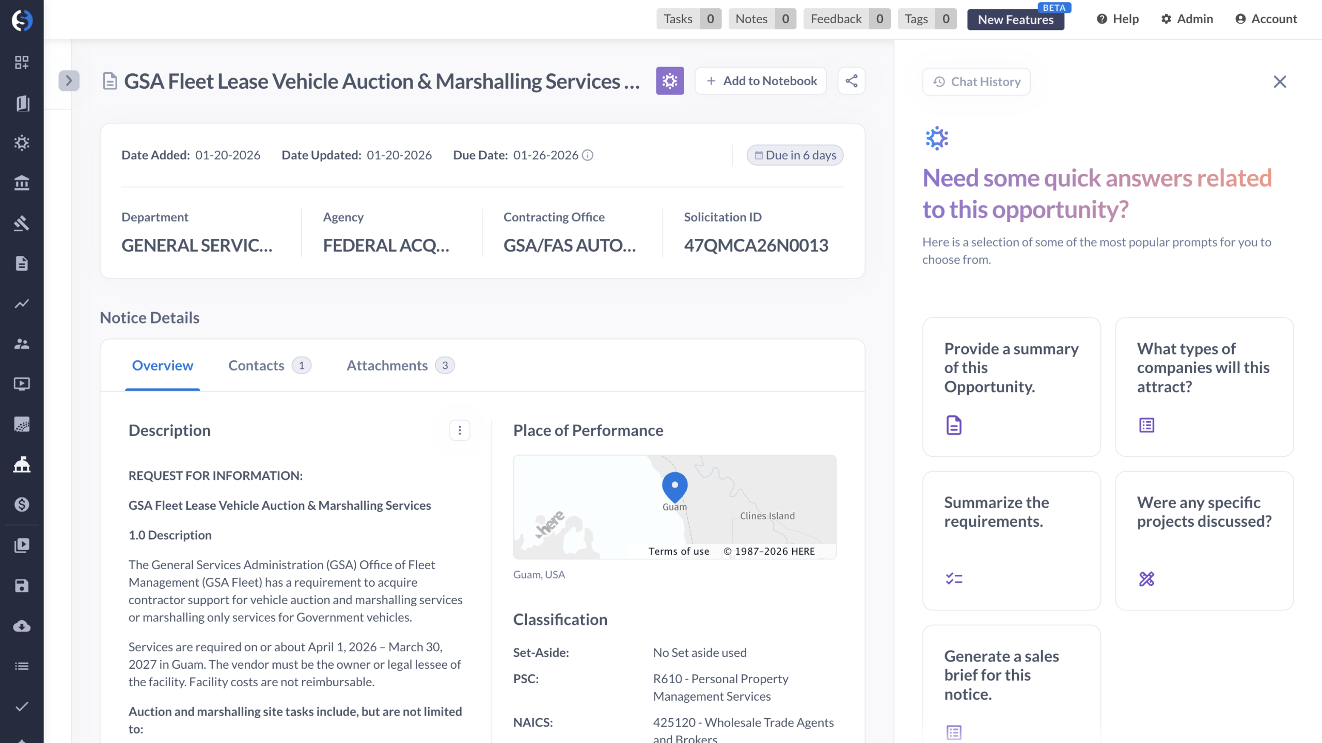Close the AI chat panel

pyautogui.click(x=1280, y=82)
